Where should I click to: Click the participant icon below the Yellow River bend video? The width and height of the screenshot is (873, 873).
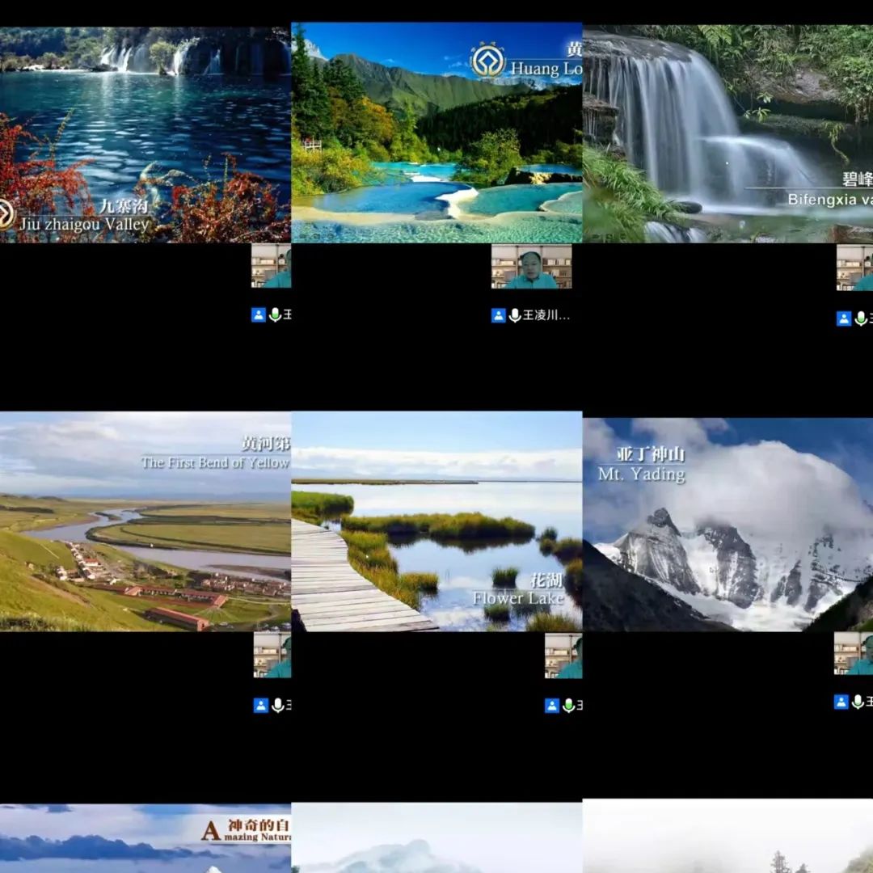[x=260, y=706]
